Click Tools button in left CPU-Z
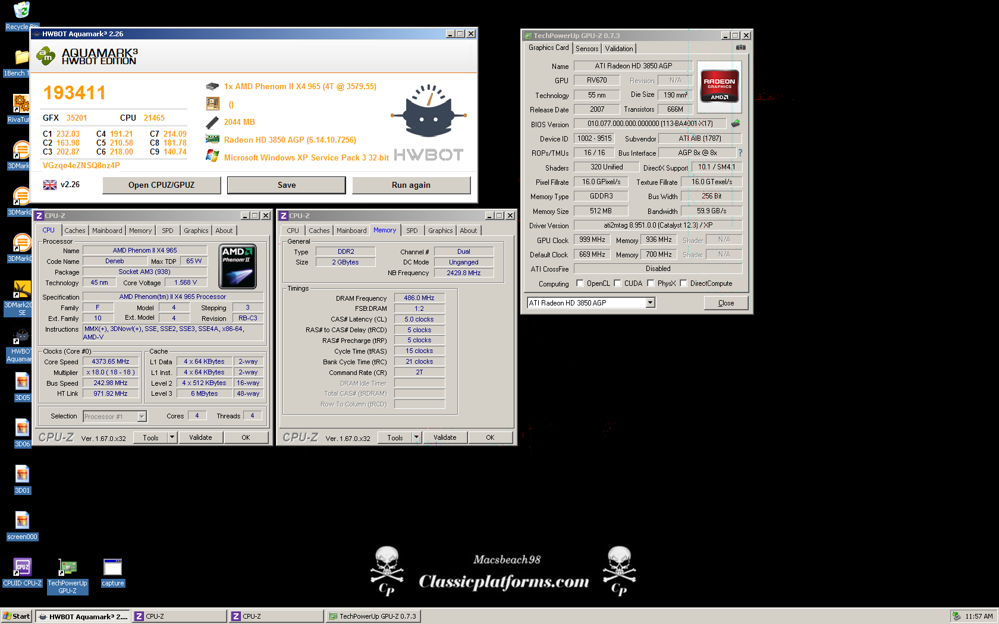This screenshot has width=999, height=624. 150,437
